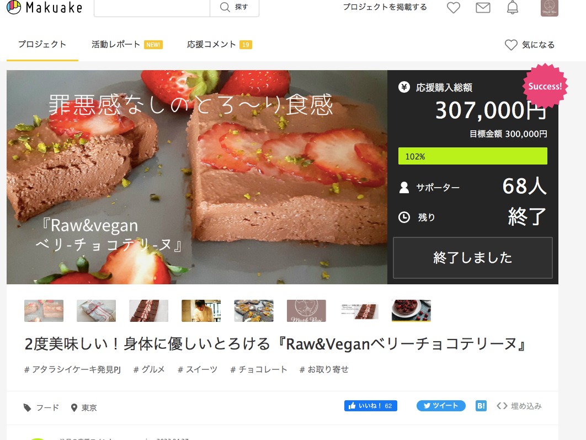This screenshot has height=440, width=586.
Task: Open notifications bell icon
Action: (x=513, y=8)
